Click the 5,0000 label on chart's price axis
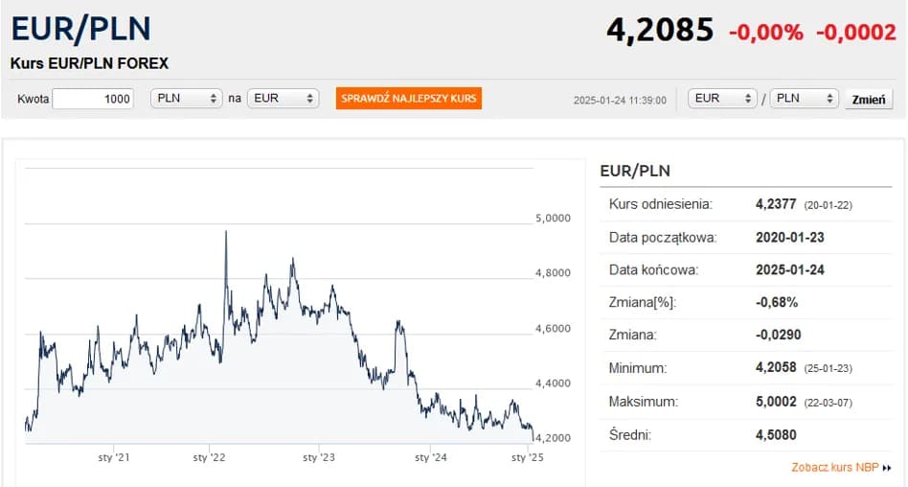This screenshot has height=487, width=908. [552, 219]
